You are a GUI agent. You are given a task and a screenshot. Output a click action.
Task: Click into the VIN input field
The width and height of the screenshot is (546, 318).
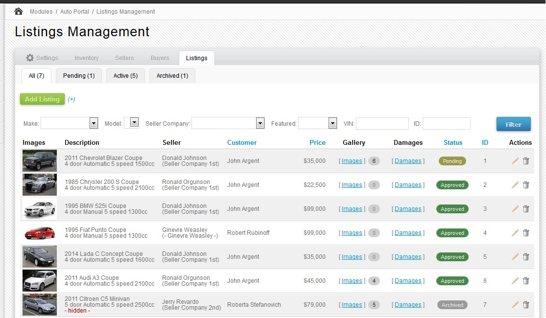(382, 124)
